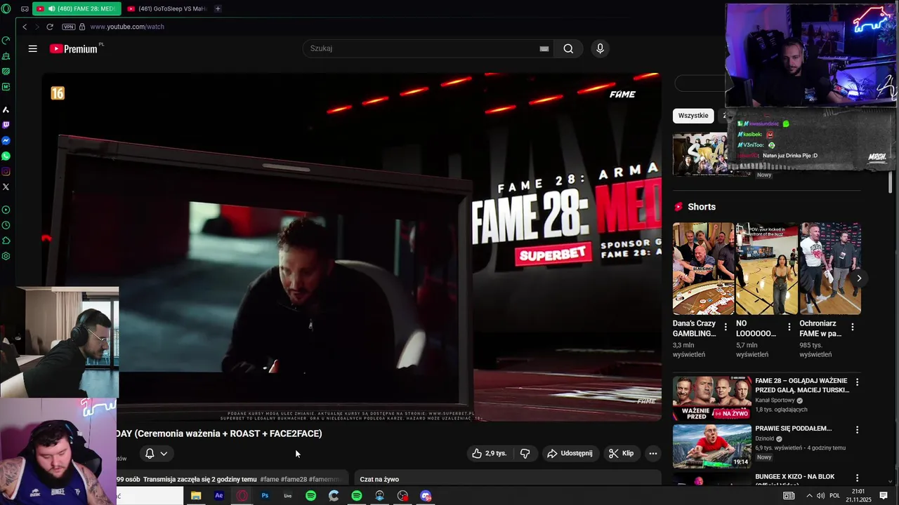Image resolution: width=899 pixels, height=505 pixels.
Task: Open Photoshop from taskbar
Action: (265, 496)
